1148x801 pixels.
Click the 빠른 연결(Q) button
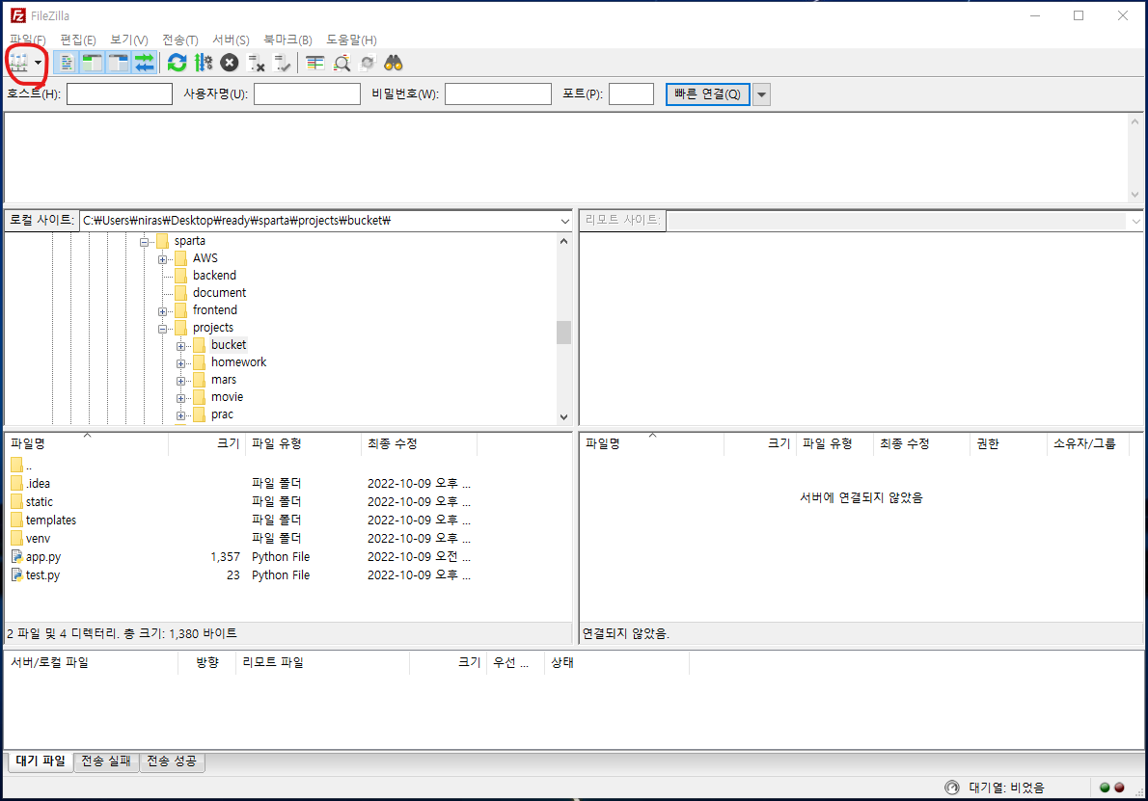[707, 93]
